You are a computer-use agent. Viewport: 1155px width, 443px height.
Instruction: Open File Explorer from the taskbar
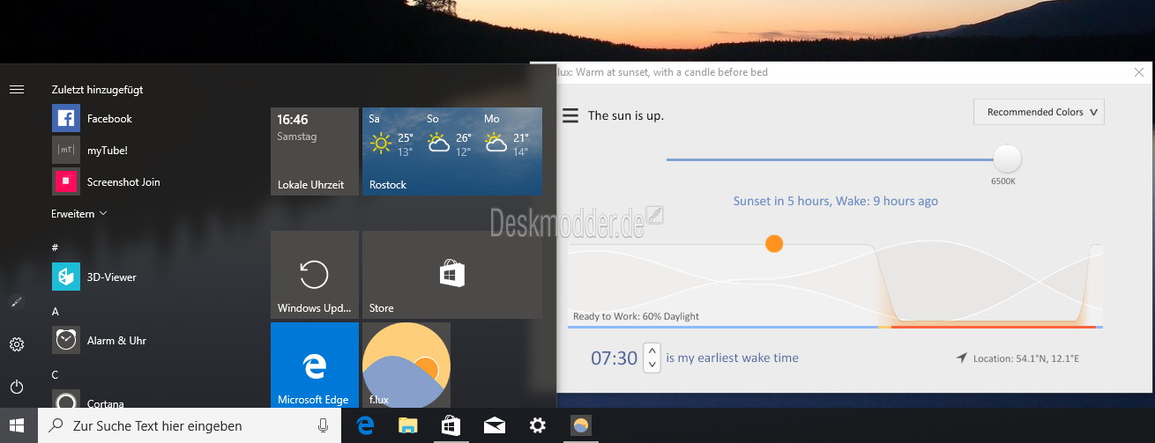(x=407, y=425)
